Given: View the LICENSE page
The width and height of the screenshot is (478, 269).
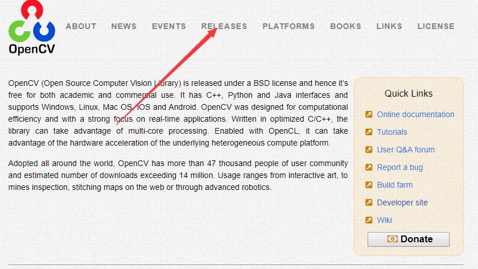Looking at the screenshot, I should point(436,26).
